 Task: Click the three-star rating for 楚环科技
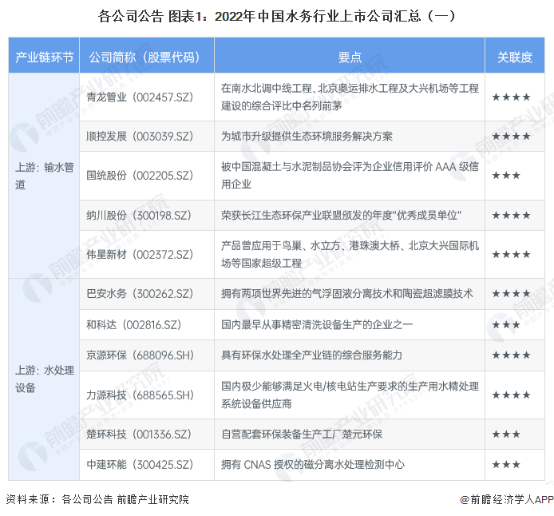click(506, 434)
